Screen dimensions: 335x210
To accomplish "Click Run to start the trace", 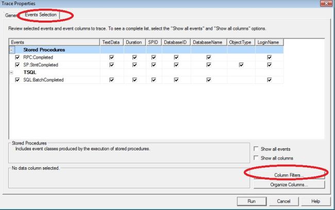I will tap(252, 201).
